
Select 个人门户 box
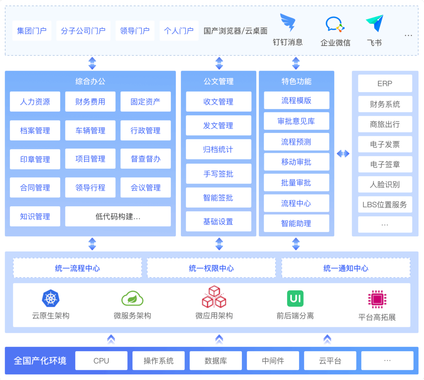179,31
